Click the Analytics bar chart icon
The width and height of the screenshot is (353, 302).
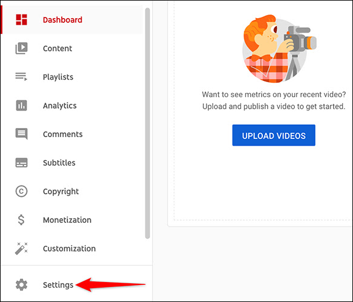pyautogui.click(x=21, y=105)
